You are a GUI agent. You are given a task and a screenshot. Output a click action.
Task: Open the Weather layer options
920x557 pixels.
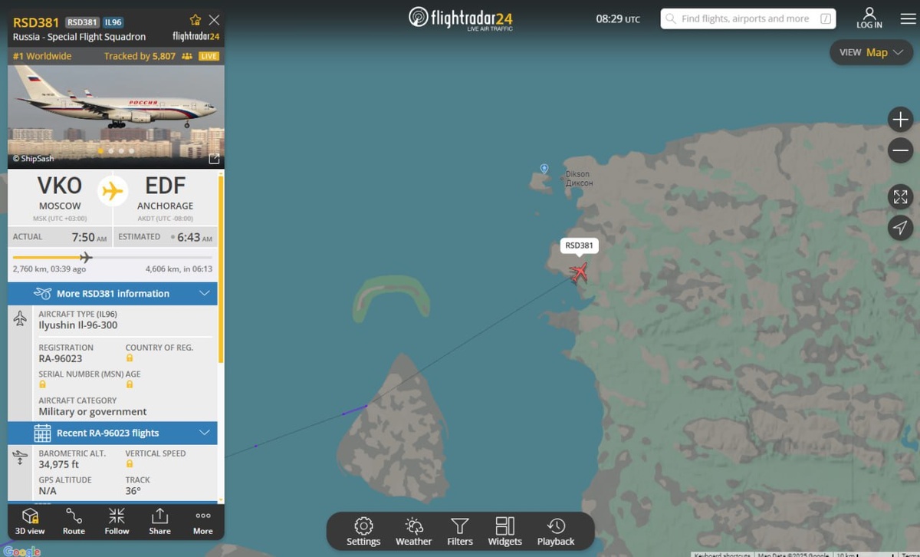pyautogui.click(x=414, y=531)
